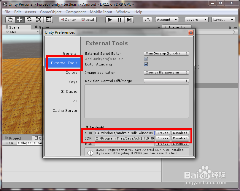The width and height of the screenshot is (240, 191).
Task: Open the Layers dropdown
Action: pos(196,20)
